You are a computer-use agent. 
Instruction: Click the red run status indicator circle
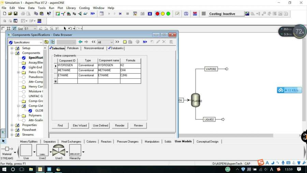157,14
